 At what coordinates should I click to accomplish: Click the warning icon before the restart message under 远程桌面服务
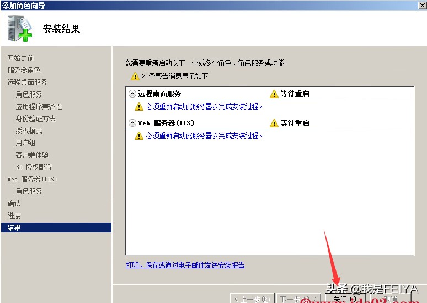click(x=139, y=107)
